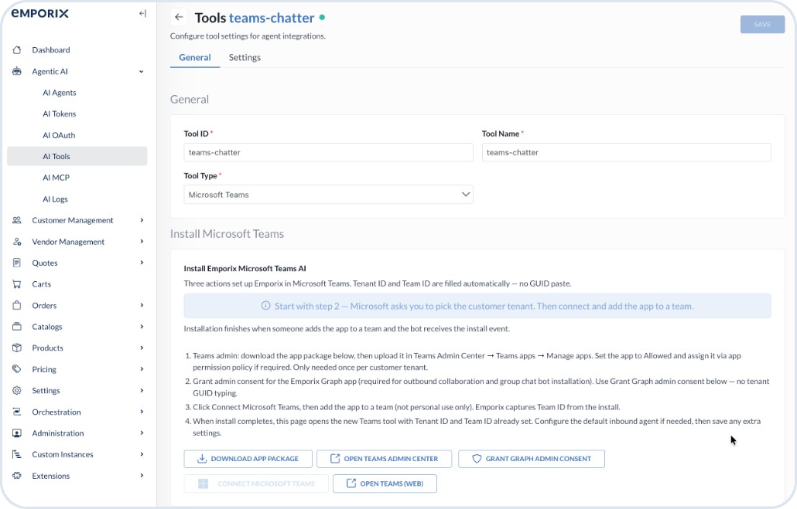Viewport: 797px width, 509px height.
Task: Expand Vendor Management chevron
Action: tap(142, 242)
